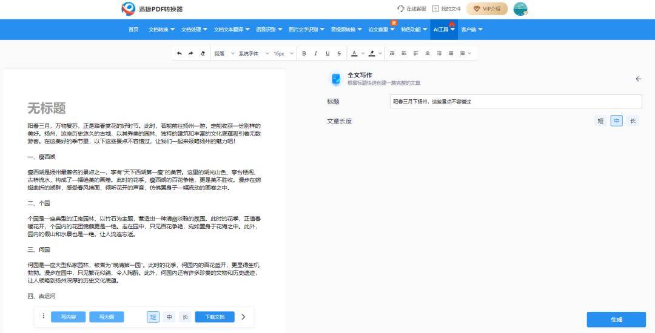Open the AI工具 menu
Image resolution: width=655 pixels, height=333 pixels.
pos(444,30)
